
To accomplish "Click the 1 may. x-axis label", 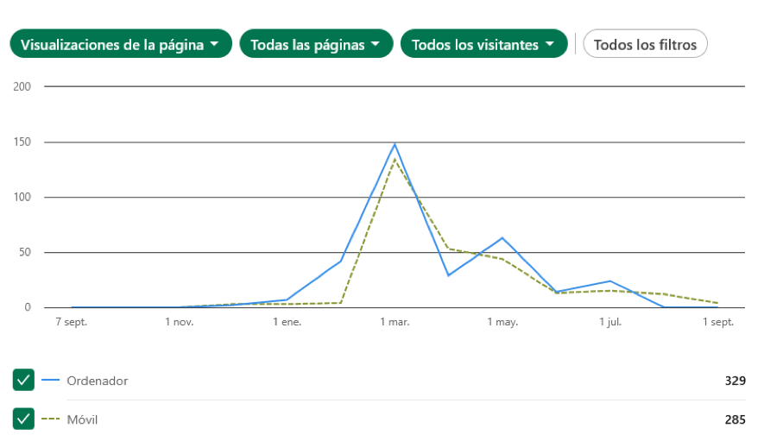I will click(502, 322).
